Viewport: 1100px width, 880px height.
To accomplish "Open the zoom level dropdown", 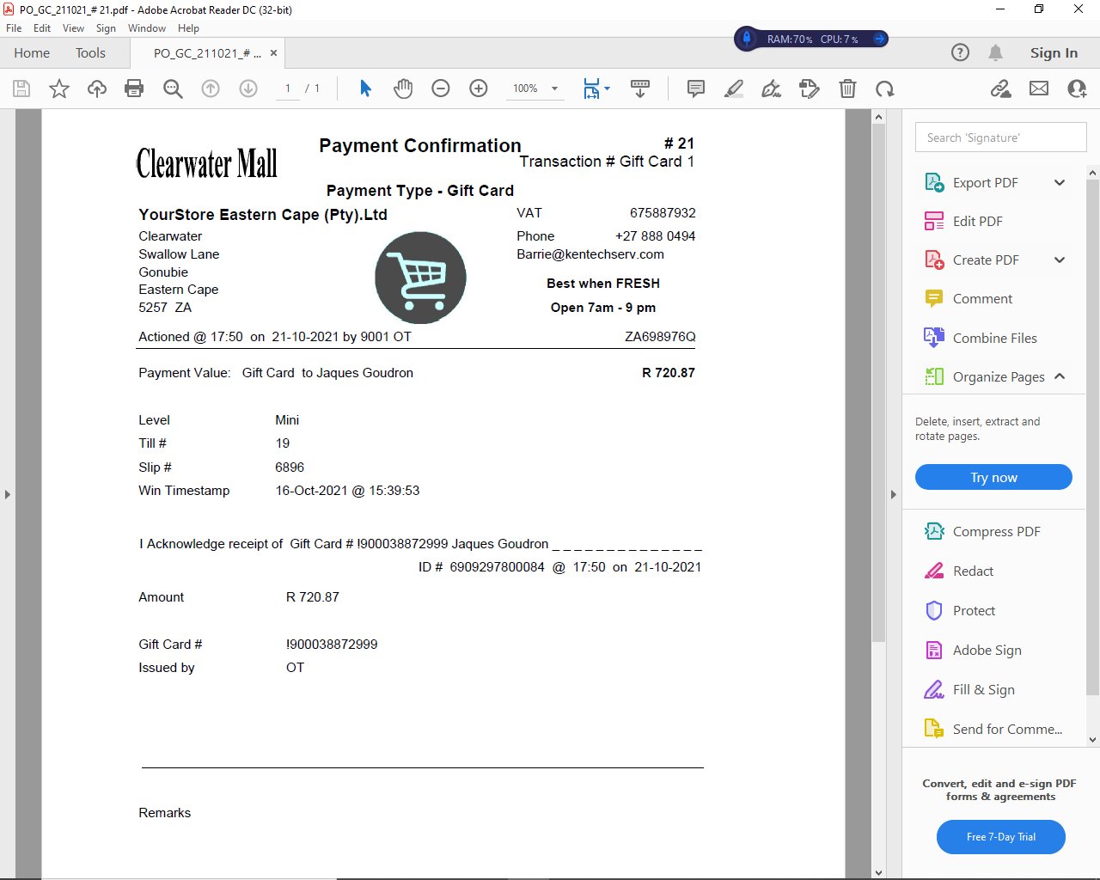I will [x=554, y=89].
